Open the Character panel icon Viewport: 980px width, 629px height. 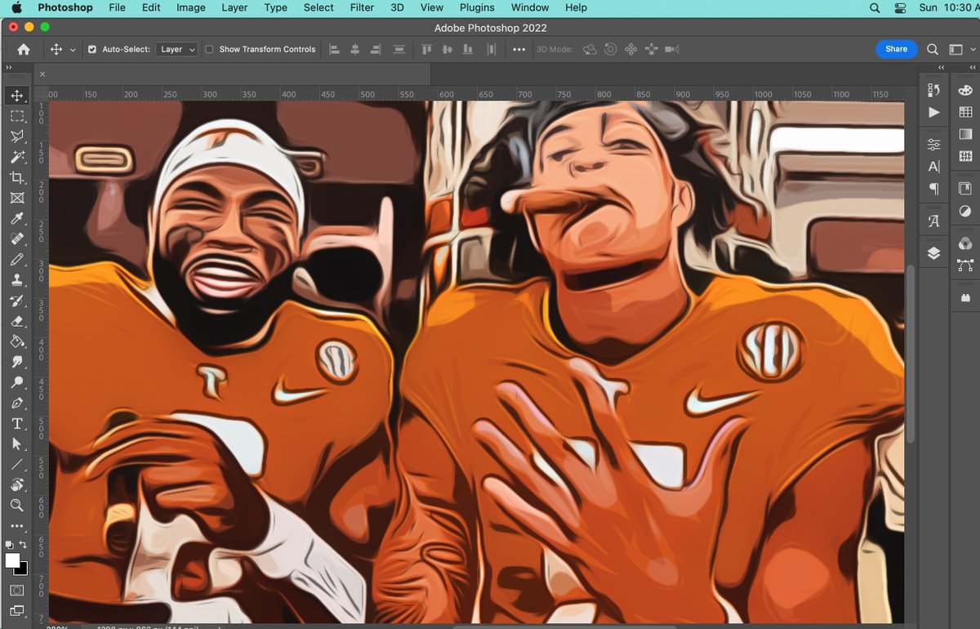coord(934,167)
